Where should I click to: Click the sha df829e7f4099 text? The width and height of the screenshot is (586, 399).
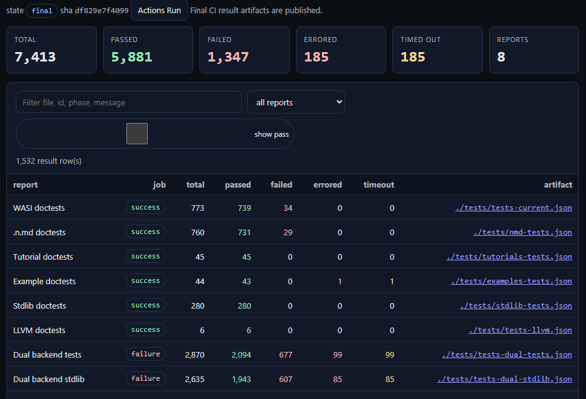pos(94,11)
